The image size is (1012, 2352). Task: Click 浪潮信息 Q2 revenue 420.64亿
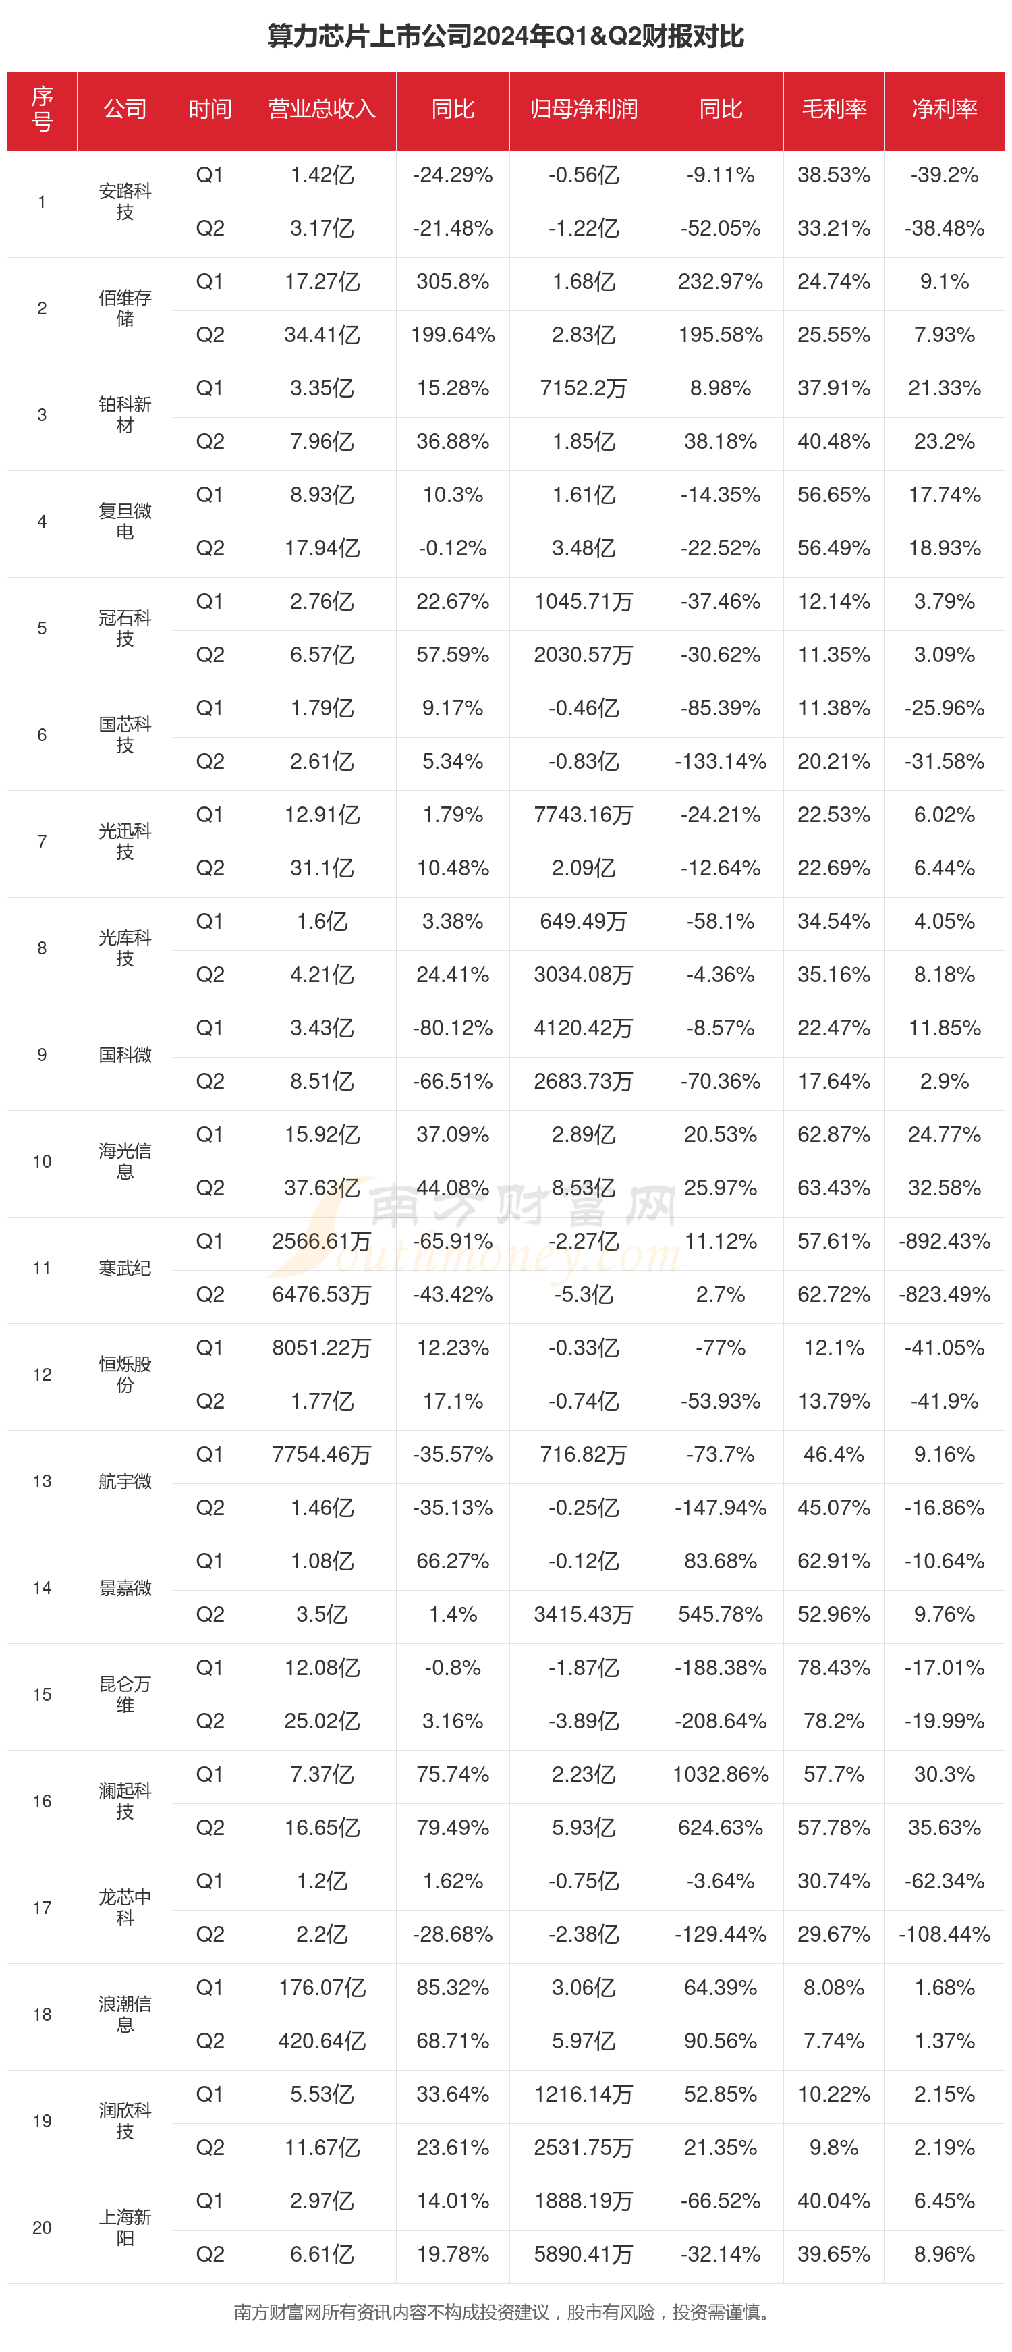click(x=321, y=2041)
